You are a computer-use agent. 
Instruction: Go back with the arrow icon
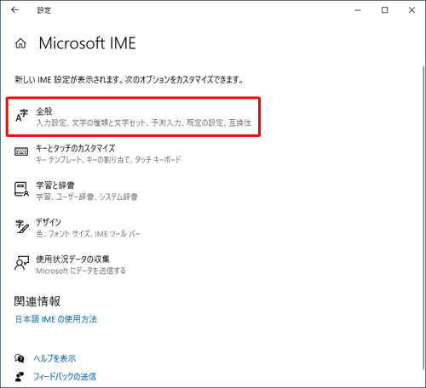pyautogui.click(x=14, y=10)
